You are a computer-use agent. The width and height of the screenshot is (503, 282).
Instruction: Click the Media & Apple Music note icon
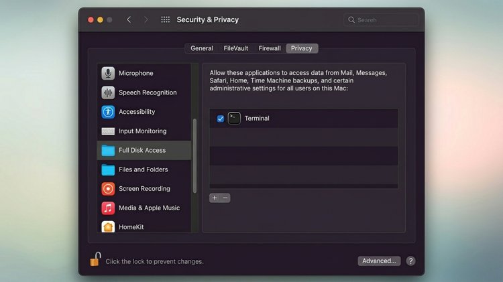(108, 208)
